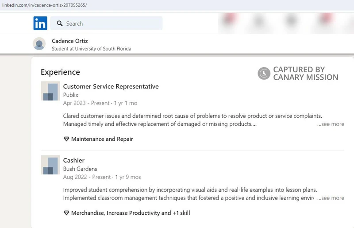Click the magnifier icon in search box
Screen dimensions: 354x228
(x=60, y=23)
